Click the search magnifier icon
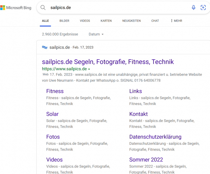This screenshot has width=210, height=174. click(43, 8)
